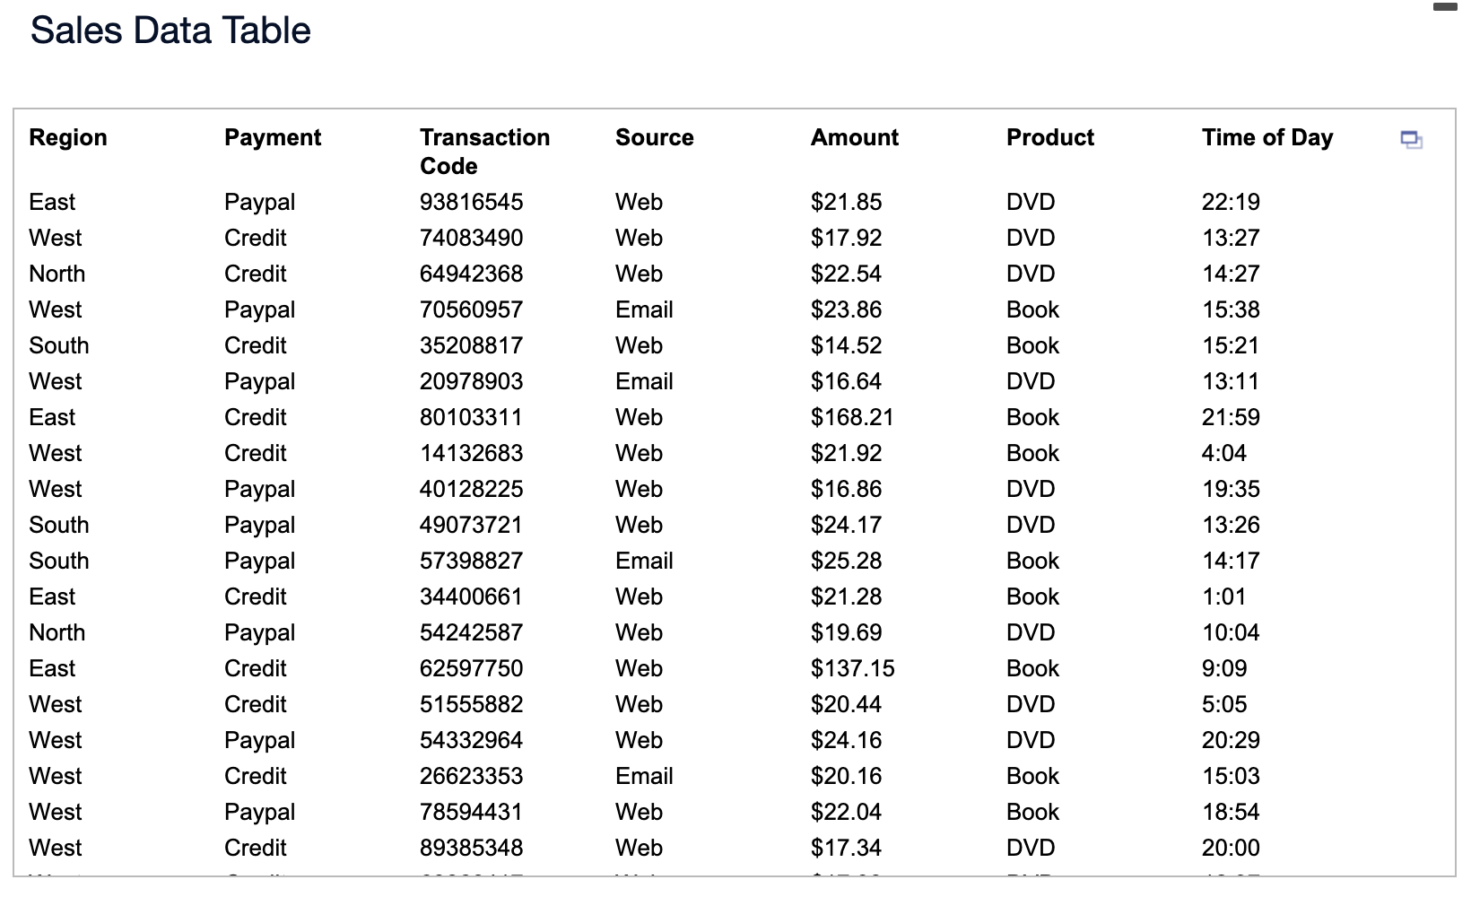This screenshot has width=1471, height=897.
Task: Click the 22:19 time entry
Action: [1229, 202]
